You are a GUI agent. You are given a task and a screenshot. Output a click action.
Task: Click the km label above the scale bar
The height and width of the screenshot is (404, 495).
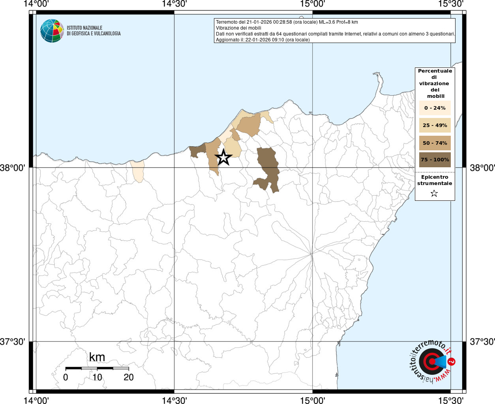[x=97, y=357]
